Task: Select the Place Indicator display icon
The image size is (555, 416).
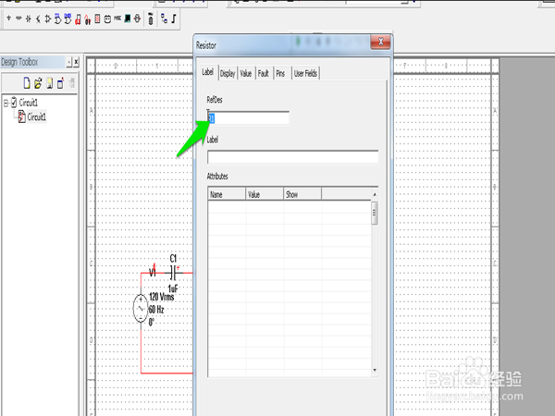Action: 97,18
